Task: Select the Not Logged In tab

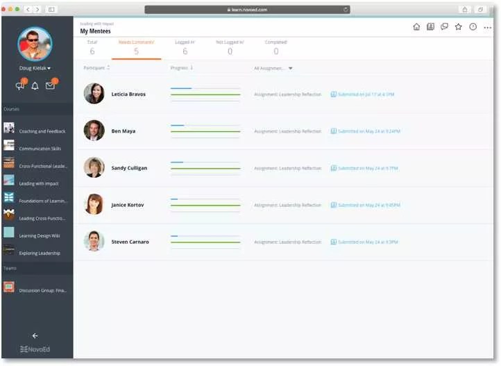Action: point(230,48)
